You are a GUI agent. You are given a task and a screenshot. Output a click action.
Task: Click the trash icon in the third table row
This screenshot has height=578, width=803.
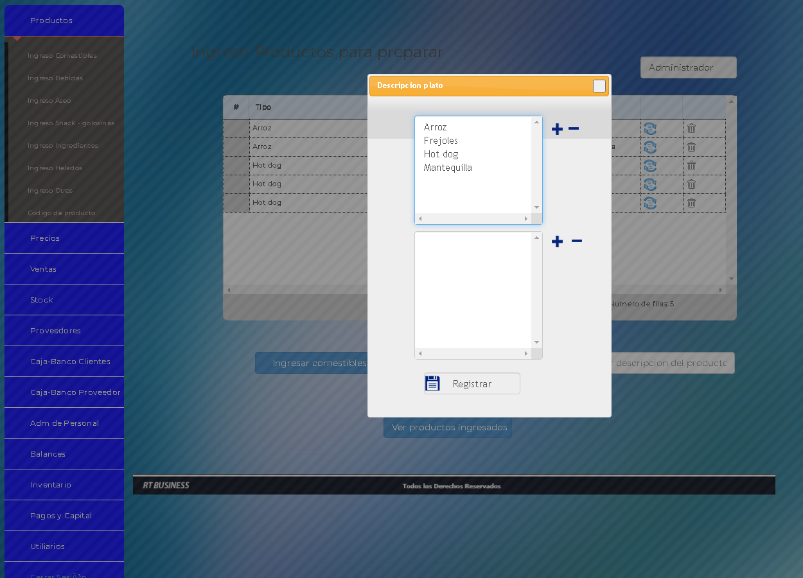(691, 166)
